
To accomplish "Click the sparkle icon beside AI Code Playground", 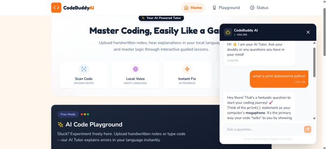I will (x=60, y=124).
